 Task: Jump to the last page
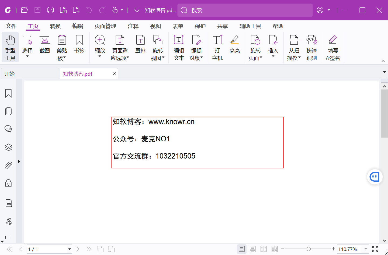click(x=89, y=249)
